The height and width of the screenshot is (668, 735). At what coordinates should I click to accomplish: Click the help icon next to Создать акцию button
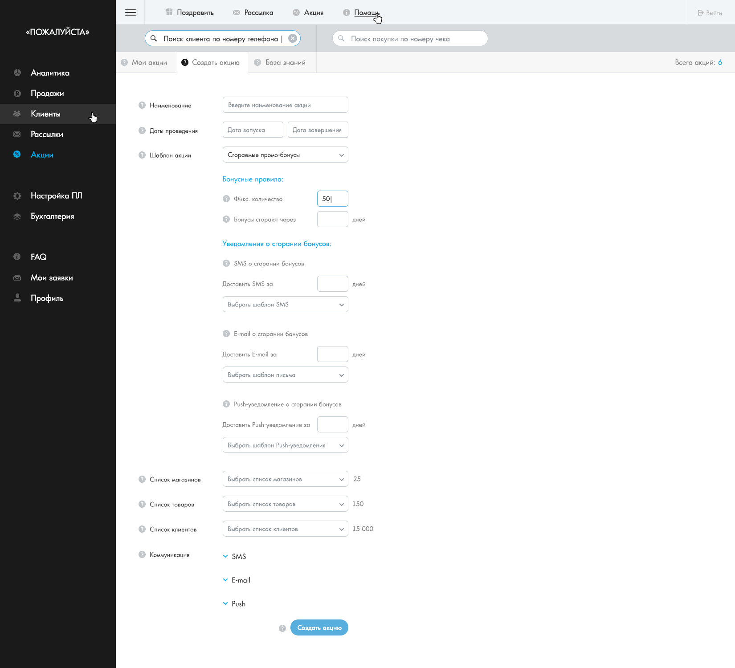282,628
